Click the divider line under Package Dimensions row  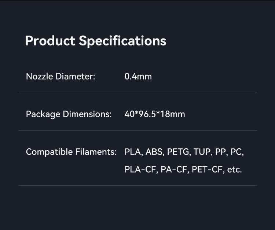click(137, 130)
